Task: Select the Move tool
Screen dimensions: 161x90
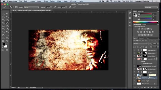Action: pos(7,13)
